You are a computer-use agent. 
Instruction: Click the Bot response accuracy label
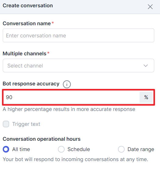[31, 84]
